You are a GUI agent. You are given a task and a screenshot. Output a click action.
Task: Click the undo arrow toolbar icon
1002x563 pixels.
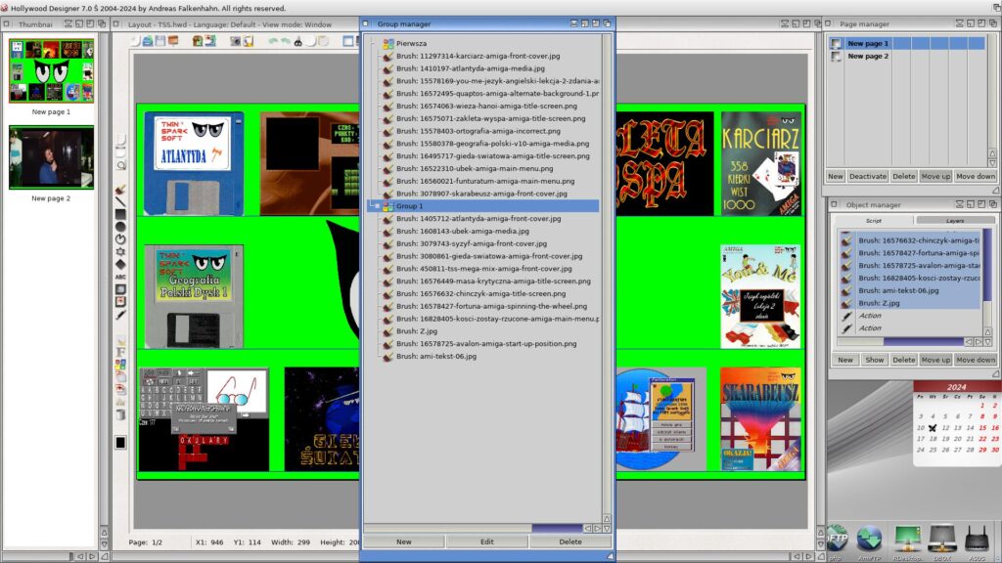273,41
